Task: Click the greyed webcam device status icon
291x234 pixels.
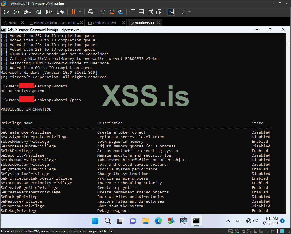Action: point(267,231)
